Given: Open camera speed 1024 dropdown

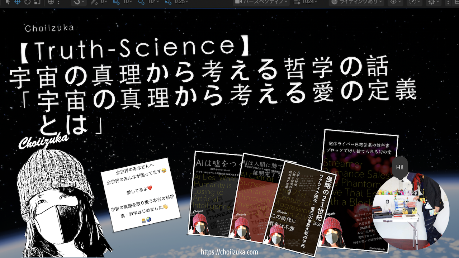Looking at the screenshot, I should 306,2.
